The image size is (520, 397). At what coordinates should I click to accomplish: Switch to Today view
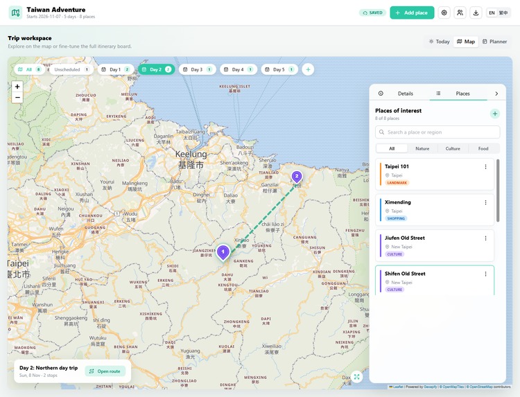(439, 42)
